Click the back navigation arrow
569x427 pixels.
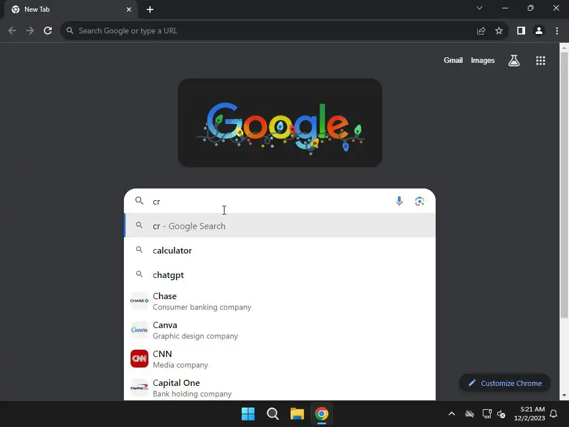click(x=12, y=31)
